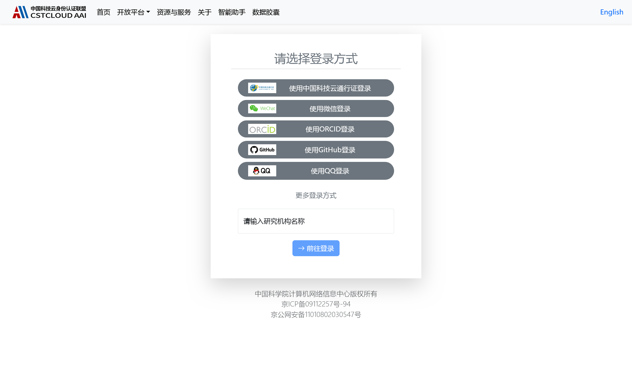Click the 中国科学院计算机网络信息中心版权所有 text
This screenshot has width=632, height=380.
[x=316, y=294]
